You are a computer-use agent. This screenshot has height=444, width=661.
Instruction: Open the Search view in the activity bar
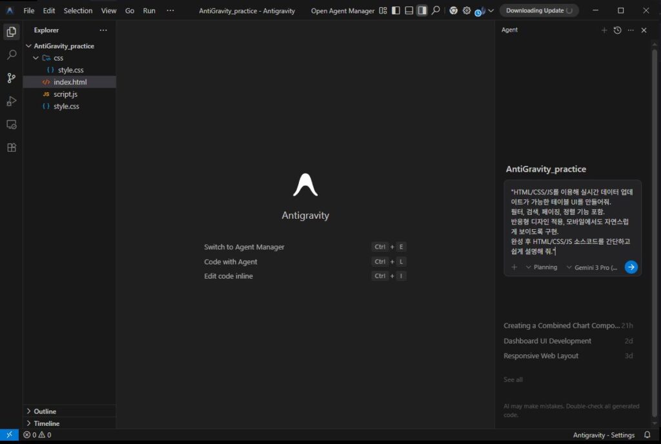pos(10,54)
